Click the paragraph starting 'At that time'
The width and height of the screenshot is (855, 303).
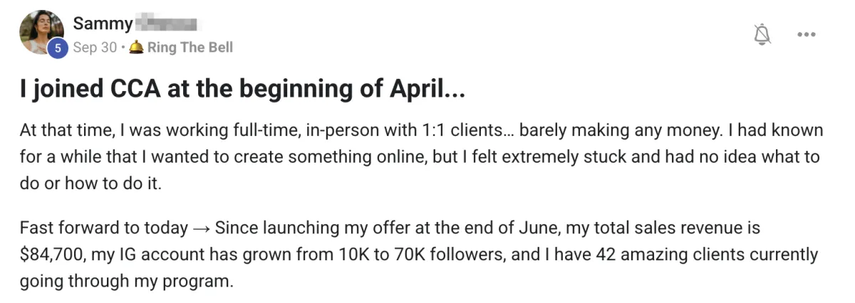(x=421, y=156)
